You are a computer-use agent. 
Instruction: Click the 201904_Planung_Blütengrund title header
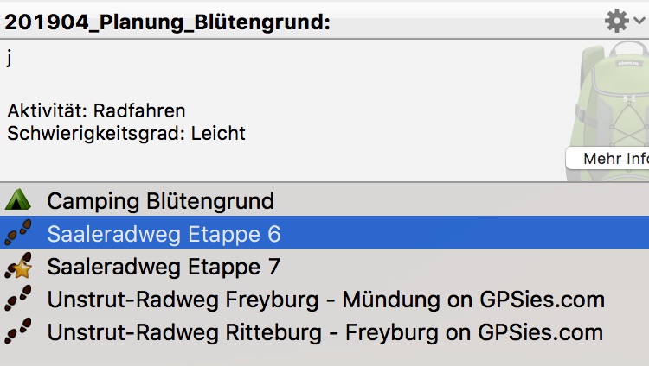(x=167, y=22)
